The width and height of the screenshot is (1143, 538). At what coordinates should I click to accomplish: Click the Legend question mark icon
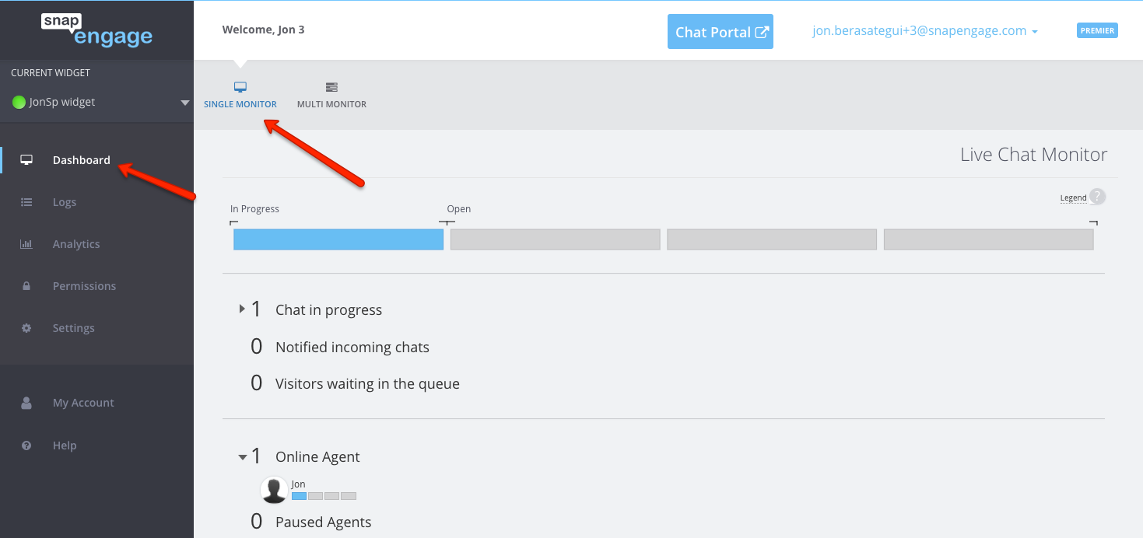[1097, 197]
